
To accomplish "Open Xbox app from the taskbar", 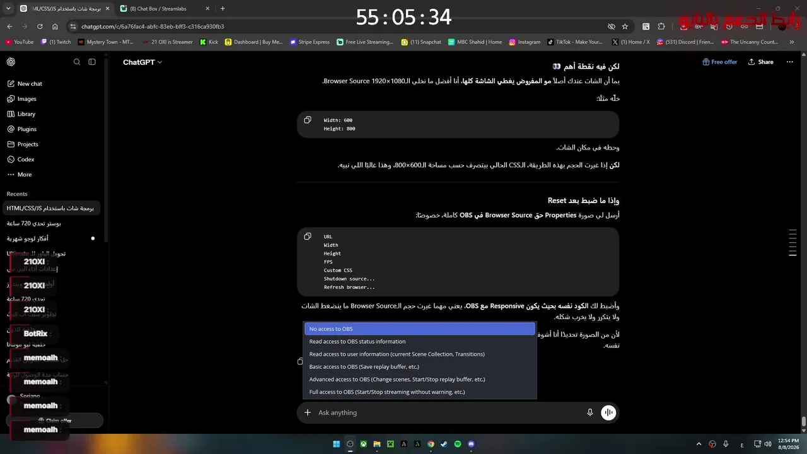I will (364, 444).
